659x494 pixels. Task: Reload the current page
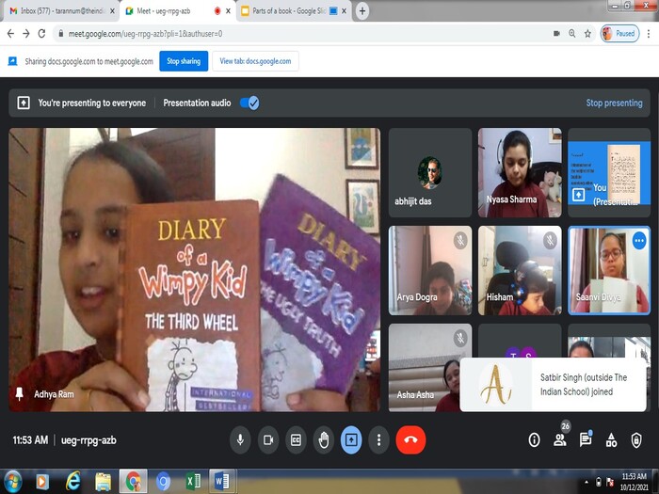click(x=41, y=34)
